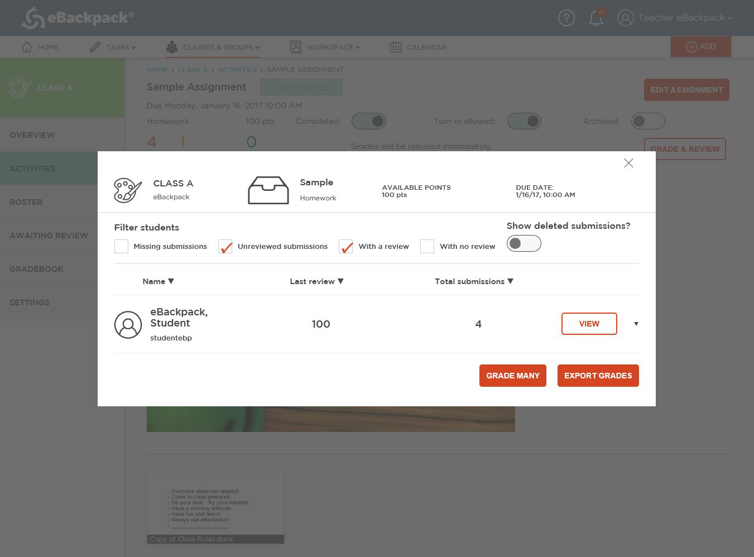The image size is (754, 557).
Task: Click the total submissions count 4
Action: (x=478, y=324)
